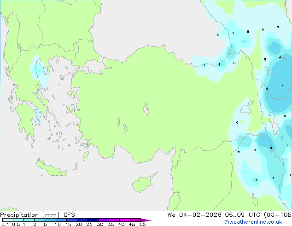Click the '(00+105' forecast offset text
Viewport: 292px width, 226px height.
pos(278,215)
